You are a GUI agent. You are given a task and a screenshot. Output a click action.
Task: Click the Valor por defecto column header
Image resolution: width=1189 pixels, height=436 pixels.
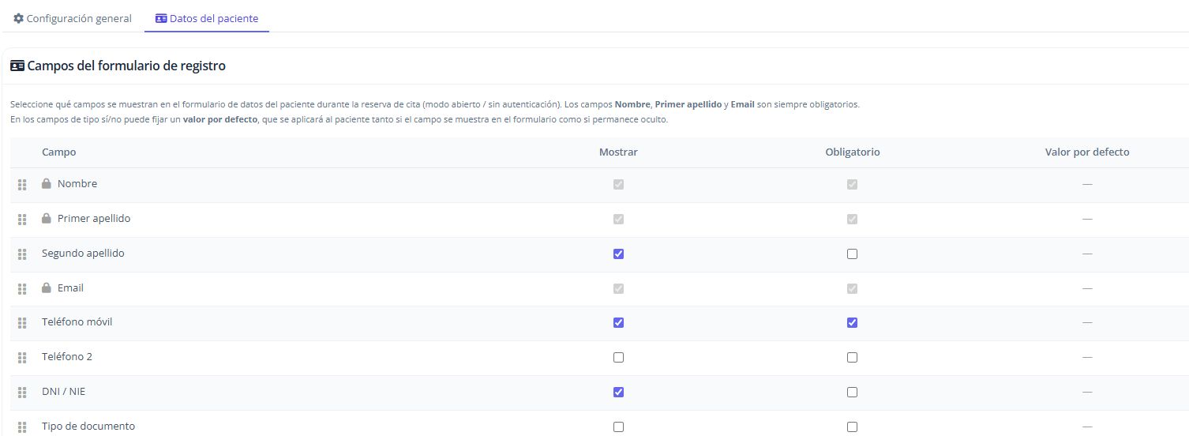tap(1087, 152)
